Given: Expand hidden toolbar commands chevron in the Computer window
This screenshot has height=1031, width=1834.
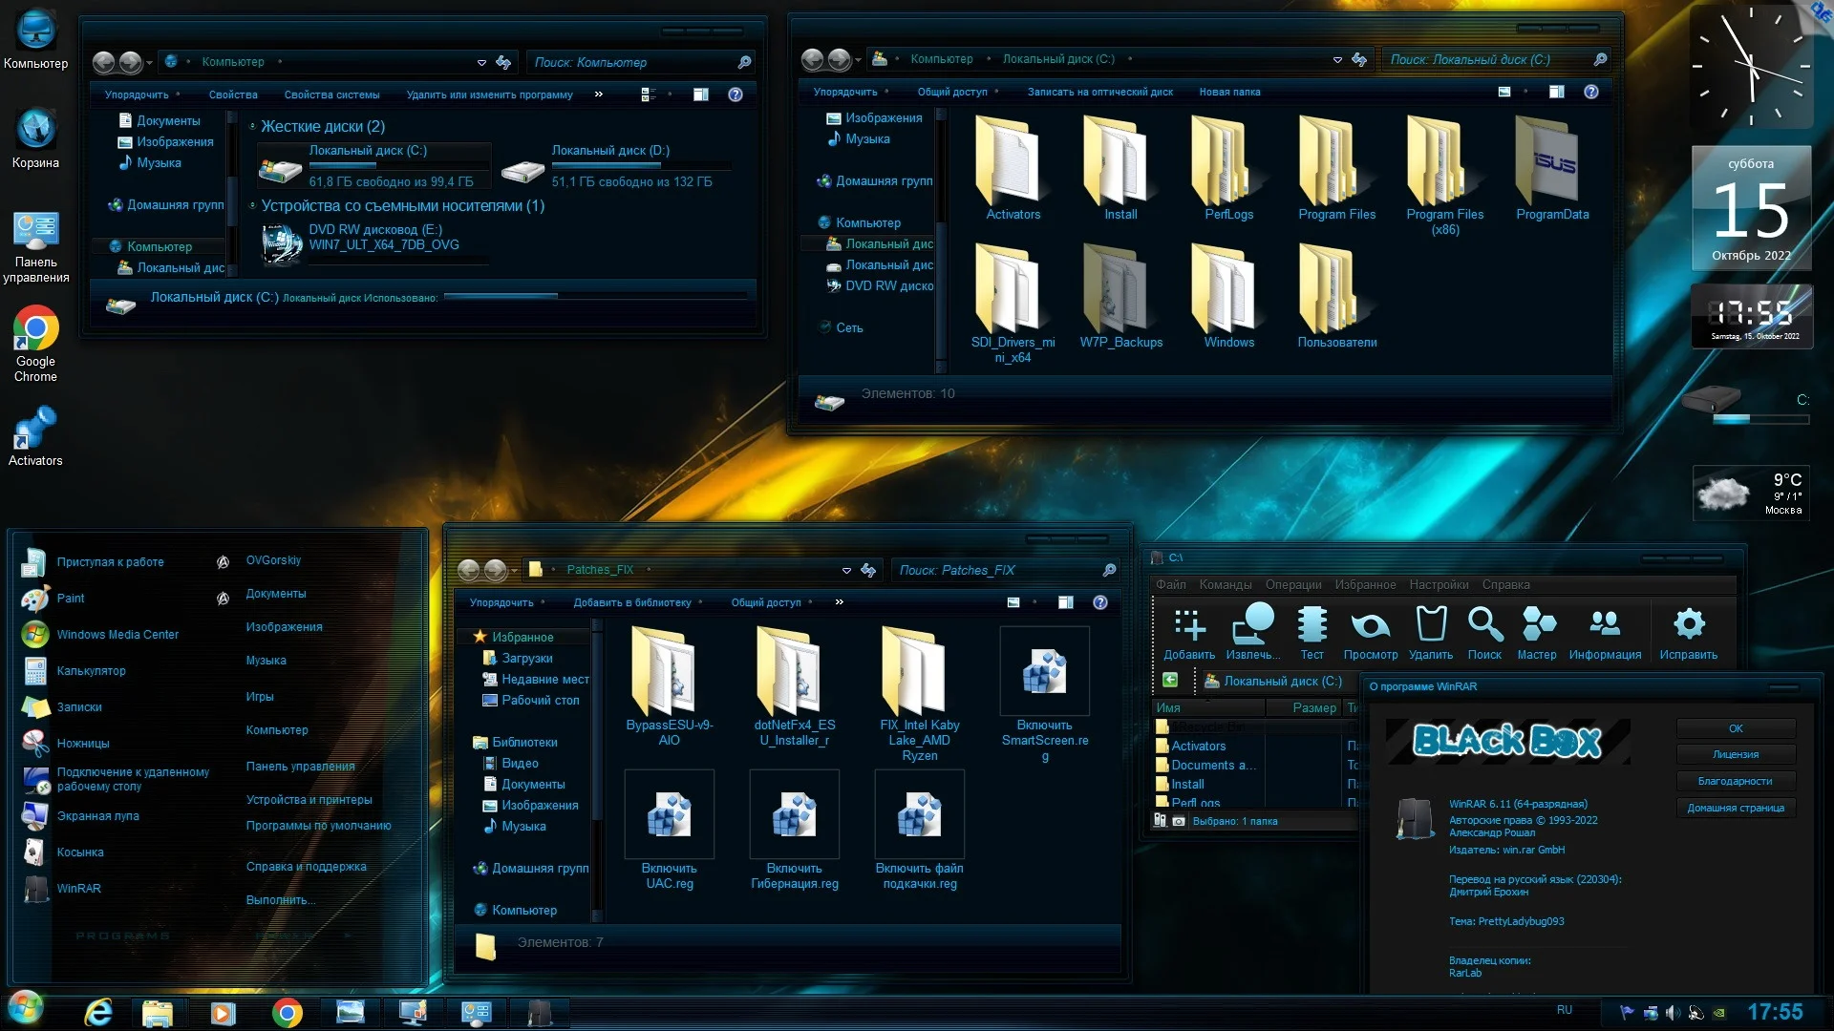Looking at the screenshot, I should [599, 95].
